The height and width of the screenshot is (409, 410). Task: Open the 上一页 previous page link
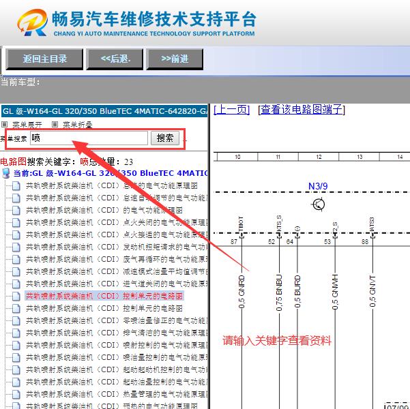[232, 109]
